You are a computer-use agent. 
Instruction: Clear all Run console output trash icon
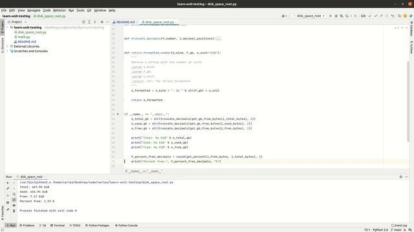14,211
